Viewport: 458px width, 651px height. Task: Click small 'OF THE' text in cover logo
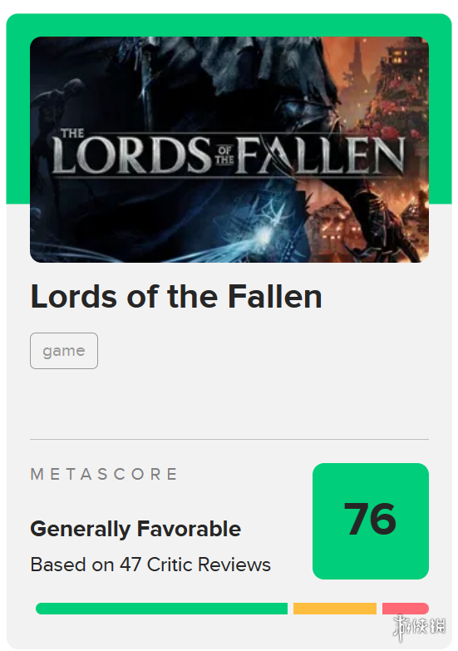point(224,155)
